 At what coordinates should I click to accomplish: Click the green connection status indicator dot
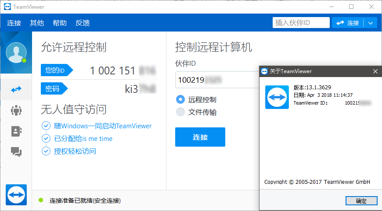(x=41, y=200)
